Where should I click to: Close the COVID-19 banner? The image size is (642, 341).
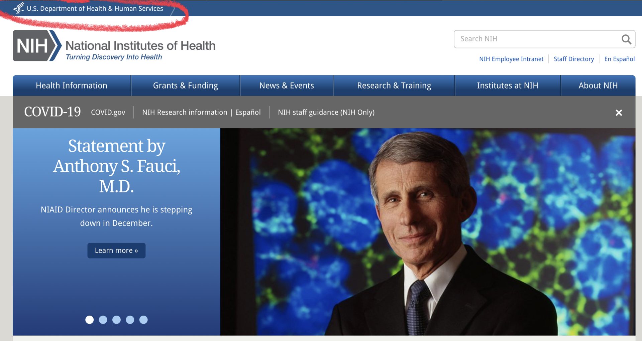(x=619, y=113)
